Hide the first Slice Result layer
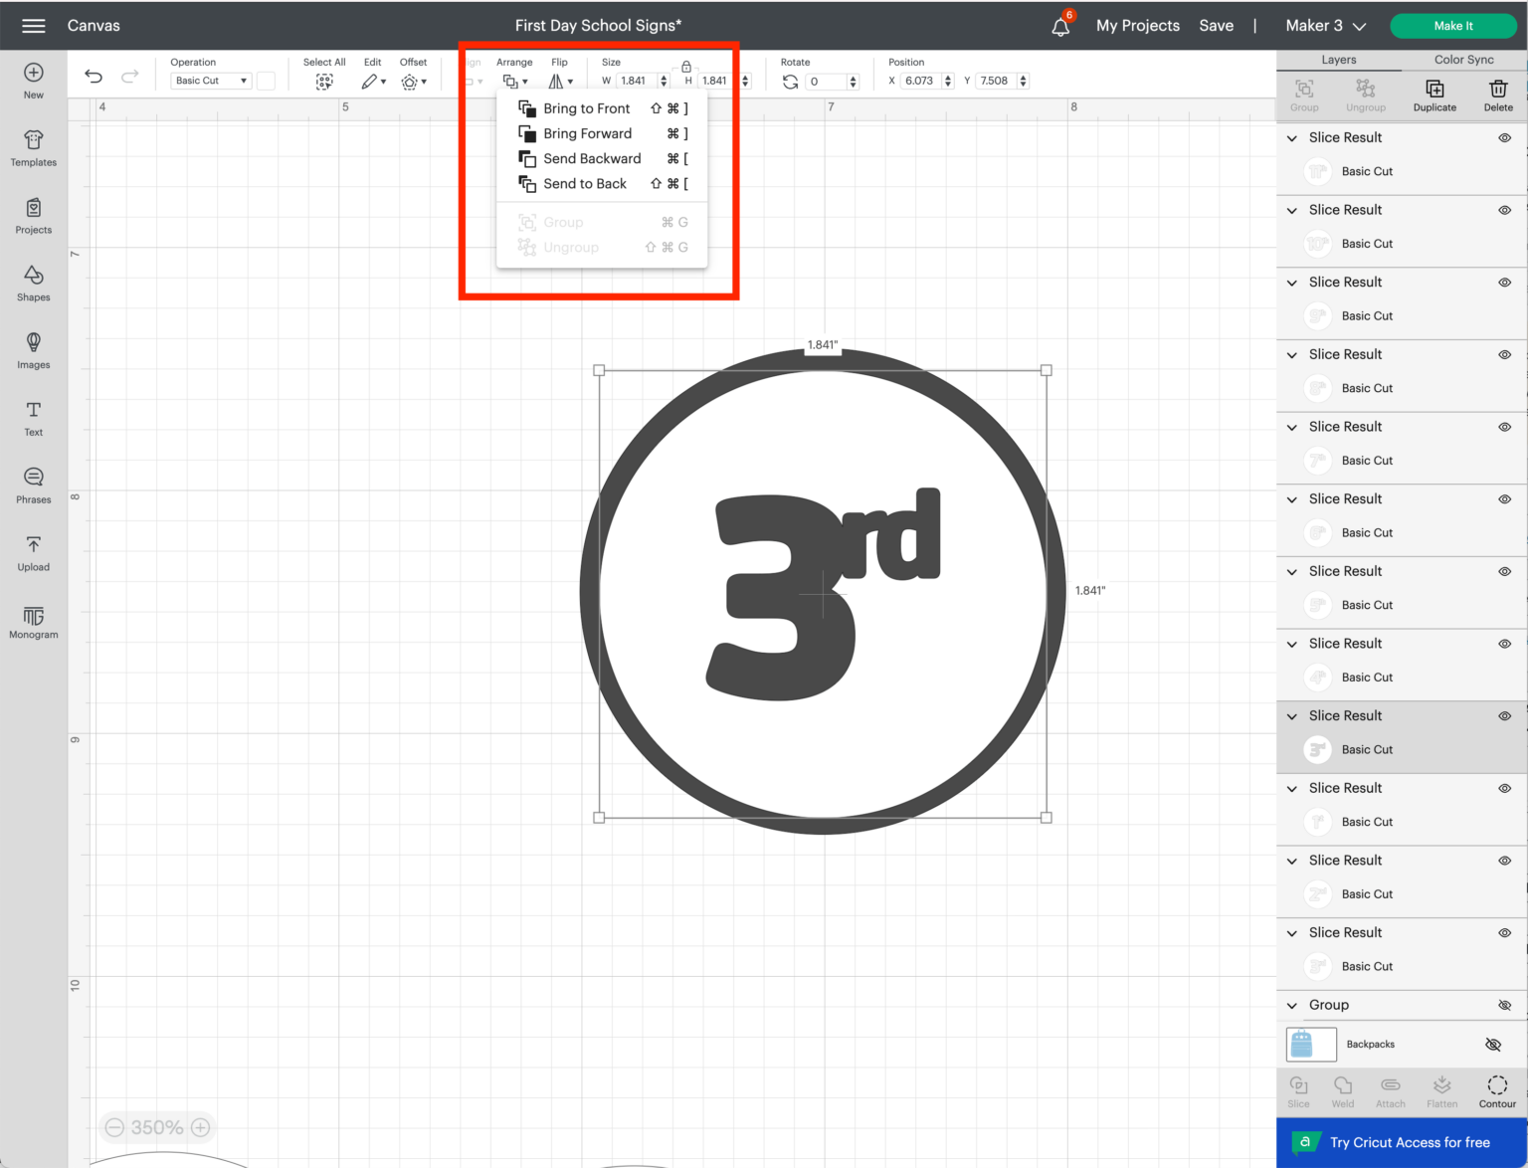The image size is (1528, 1168). pos(1504,137)
